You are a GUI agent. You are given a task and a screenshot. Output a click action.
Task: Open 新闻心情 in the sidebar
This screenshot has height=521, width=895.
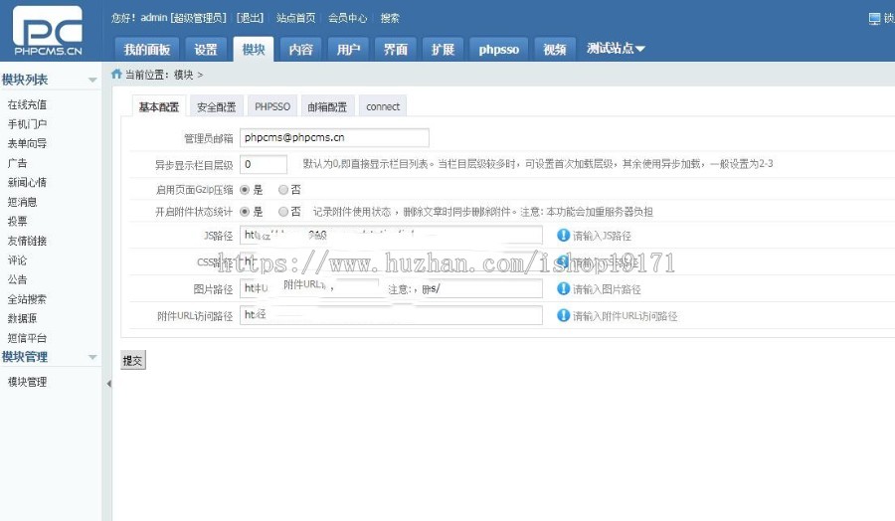[x=27, y=182]
